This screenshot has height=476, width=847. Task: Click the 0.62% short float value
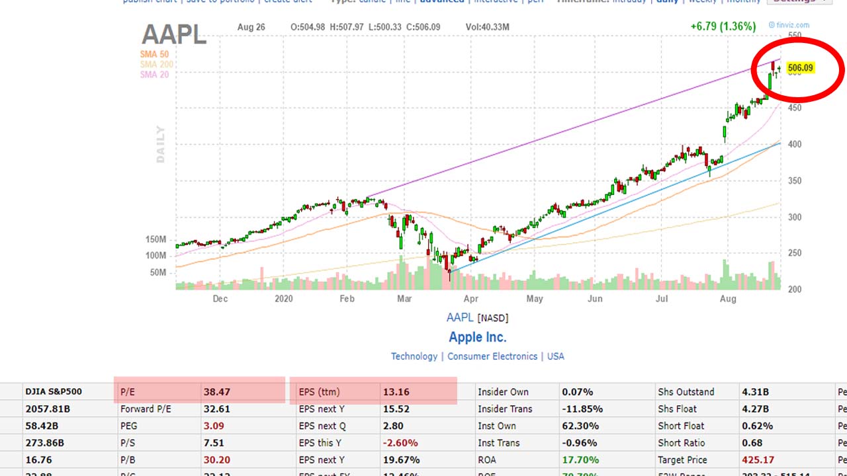(x=757, y=426)
